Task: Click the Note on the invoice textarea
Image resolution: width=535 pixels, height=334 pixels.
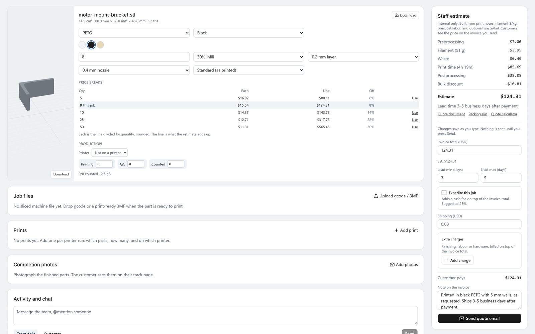Action: click(x=479, y=301)
